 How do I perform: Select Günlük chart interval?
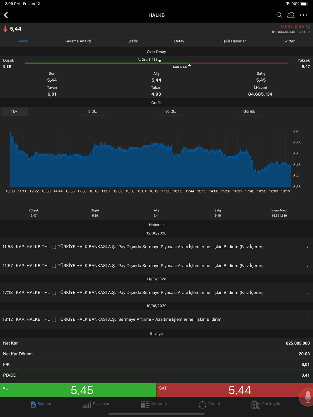point(249,111)
